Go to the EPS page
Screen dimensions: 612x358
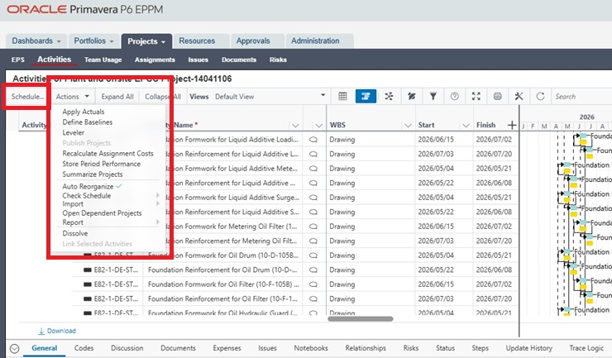point(18,60)
